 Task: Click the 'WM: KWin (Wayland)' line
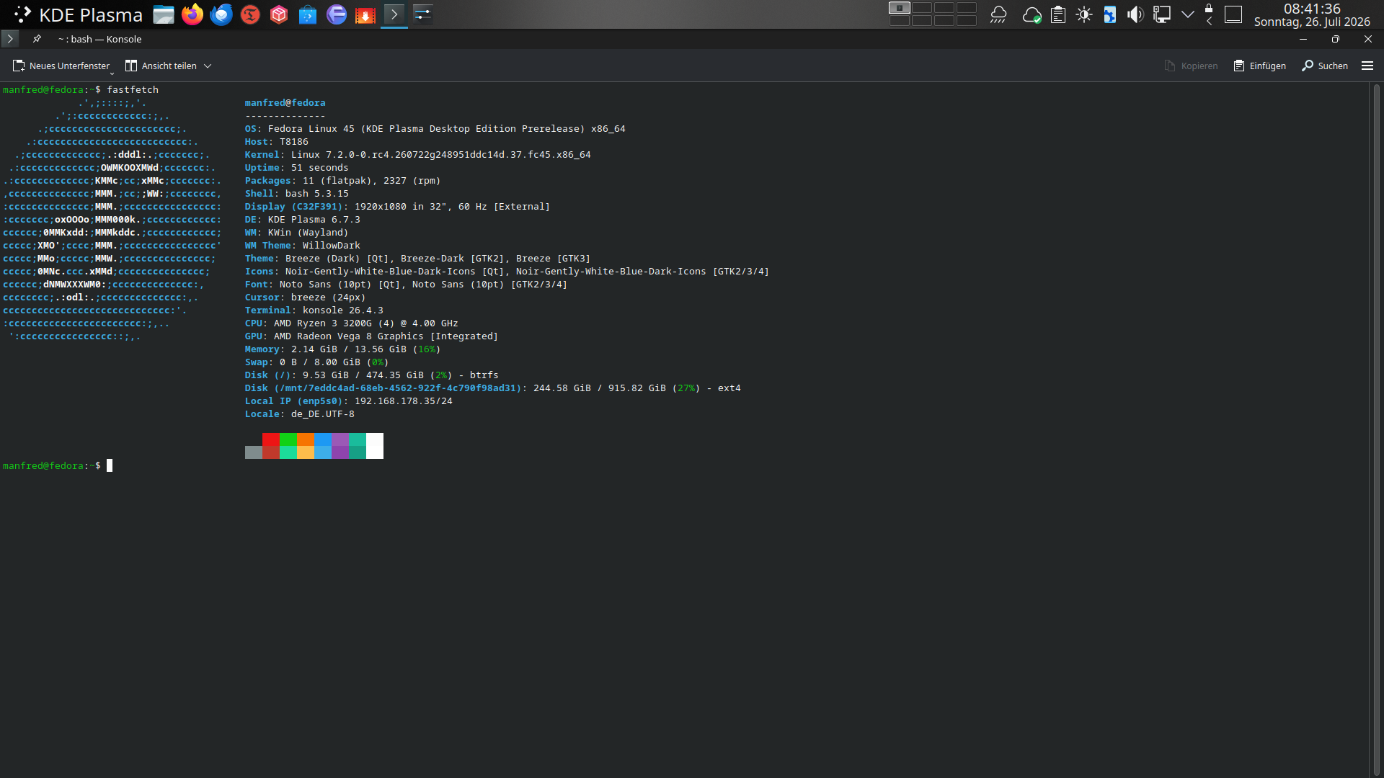pyautogui.click(x=296, y=233)
